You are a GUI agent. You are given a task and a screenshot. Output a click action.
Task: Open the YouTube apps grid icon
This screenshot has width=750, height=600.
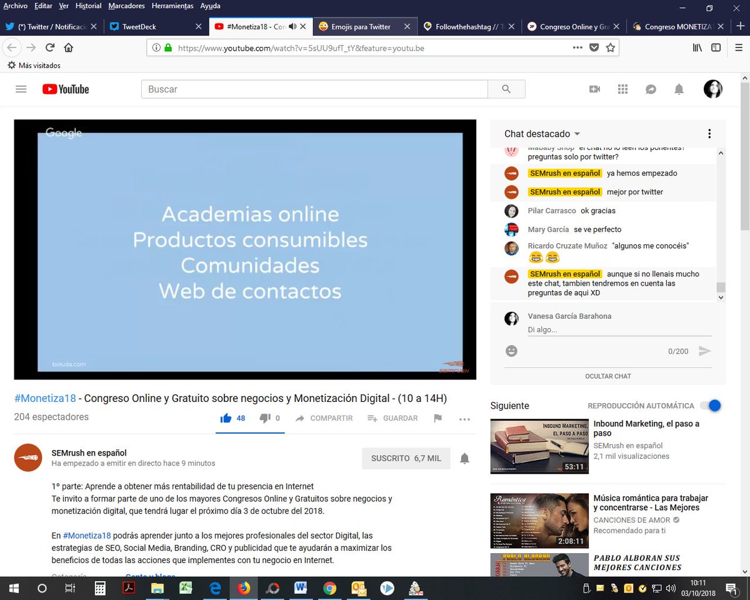click(x=622, y=89)
